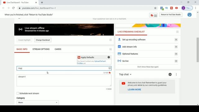Viewport: 199px width, 112px height.
Task: Open the chat settings gear icon
Action: [x=170, y=74]
